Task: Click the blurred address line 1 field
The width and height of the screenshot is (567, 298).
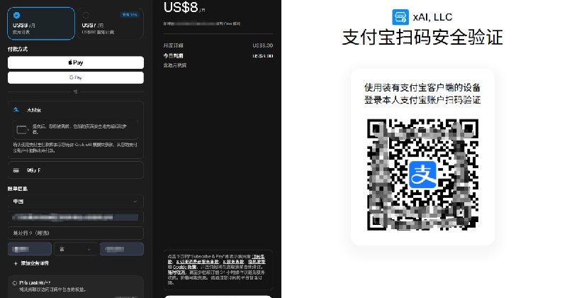Action: click(x=76, y=217)
